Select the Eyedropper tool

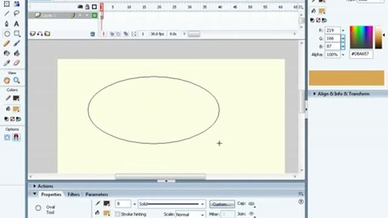(7, 63)
